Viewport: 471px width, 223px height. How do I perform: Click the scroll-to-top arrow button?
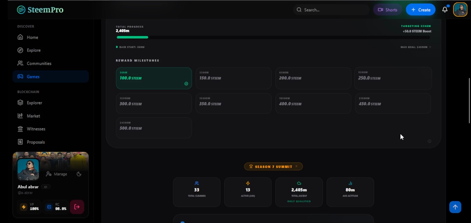coord(455,207)
